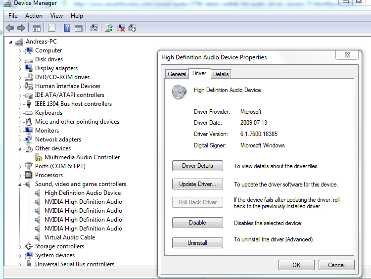Open the Action menu
371x279 pixels.
pos(34,16)
